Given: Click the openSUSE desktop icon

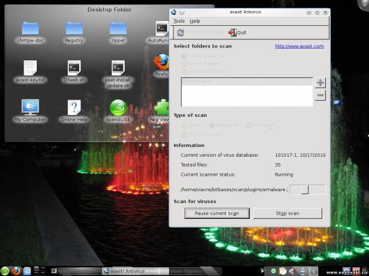Looking at the screenshot, I should pos(118,108).
